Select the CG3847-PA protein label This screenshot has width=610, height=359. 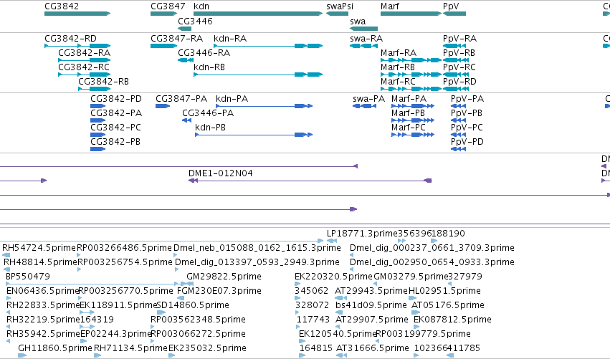(181, 99)
